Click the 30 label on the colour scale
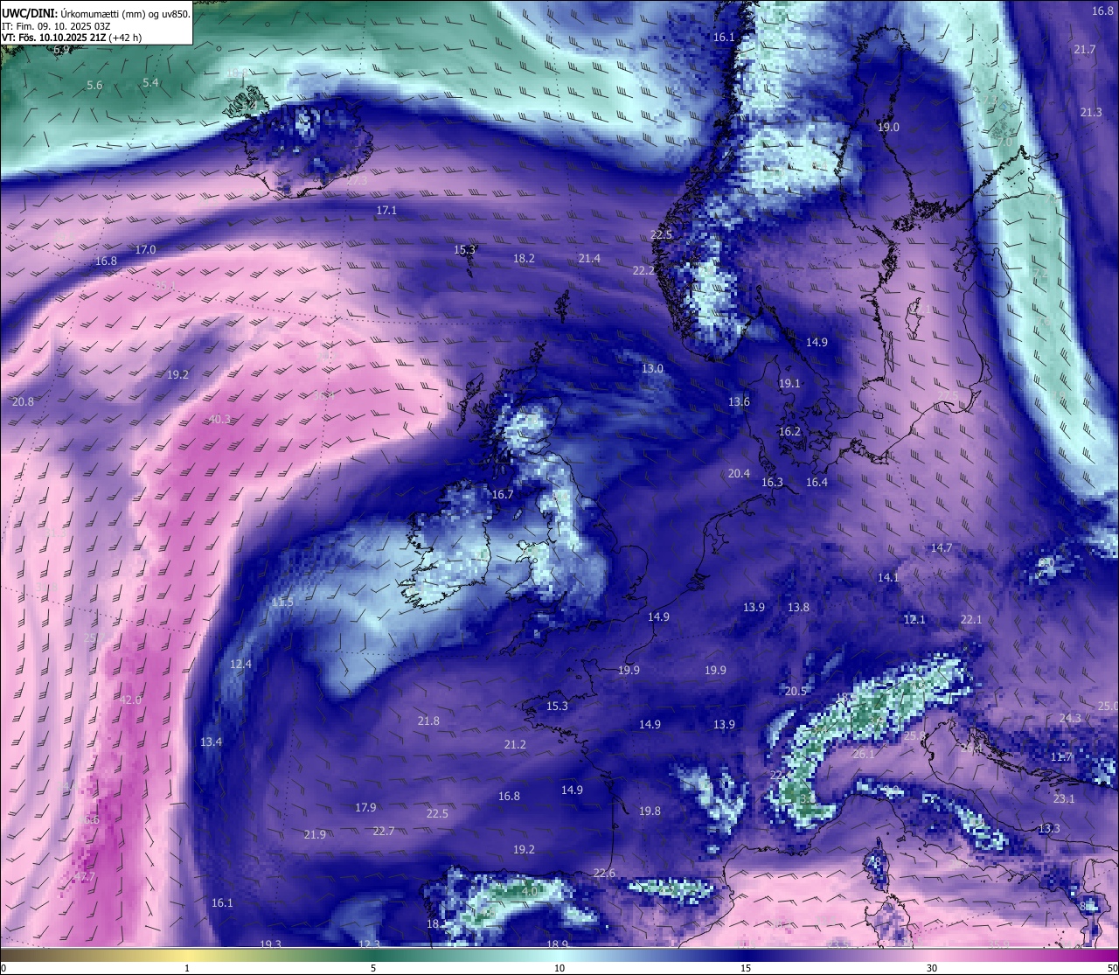 pos(932,968)
